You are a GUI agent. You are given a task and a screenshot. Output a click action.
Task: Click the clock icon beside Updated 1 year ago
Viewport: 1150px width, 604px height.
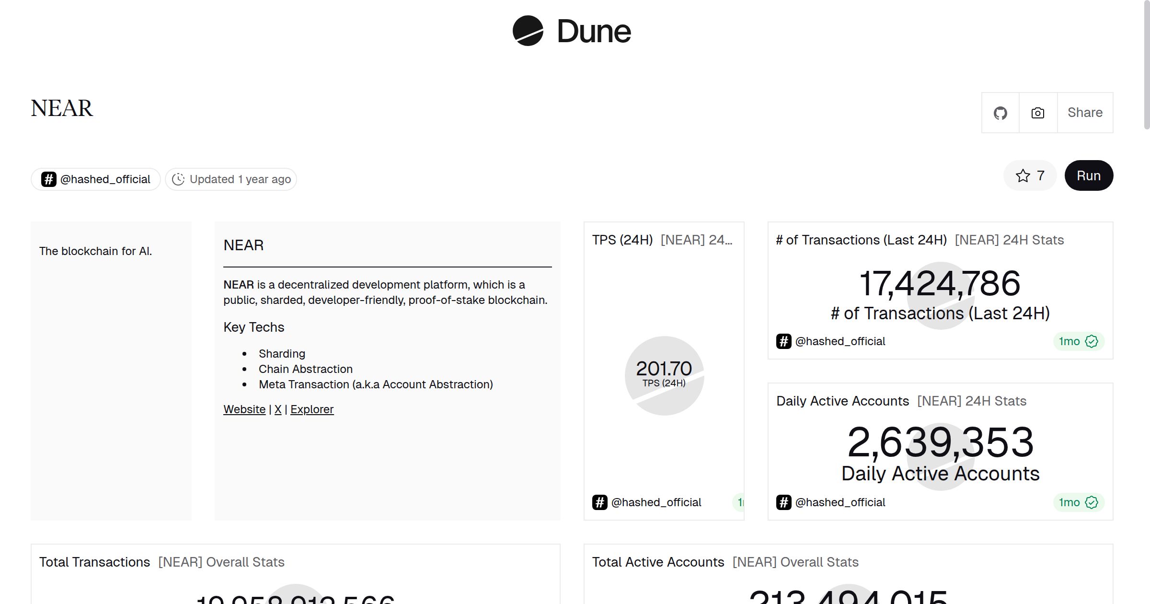(x=178, y=179)
